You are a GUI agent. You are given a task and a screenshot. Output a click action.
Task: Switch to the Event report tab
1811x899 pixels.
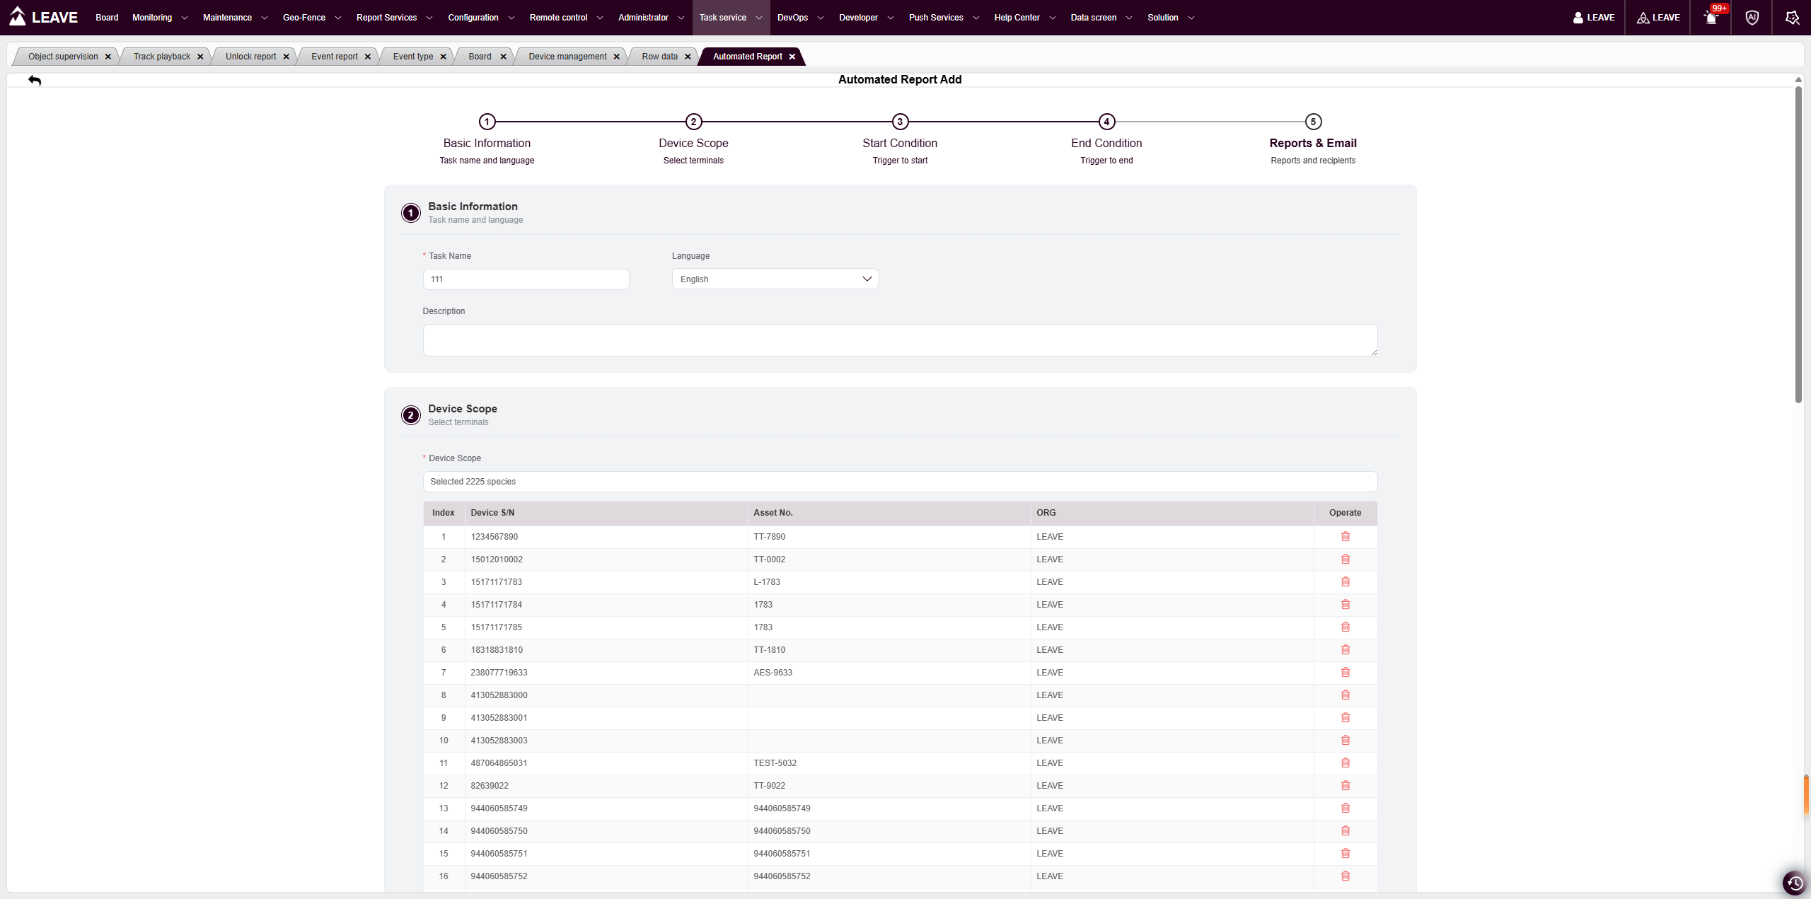pyautogui.click(x=335, y=57)
